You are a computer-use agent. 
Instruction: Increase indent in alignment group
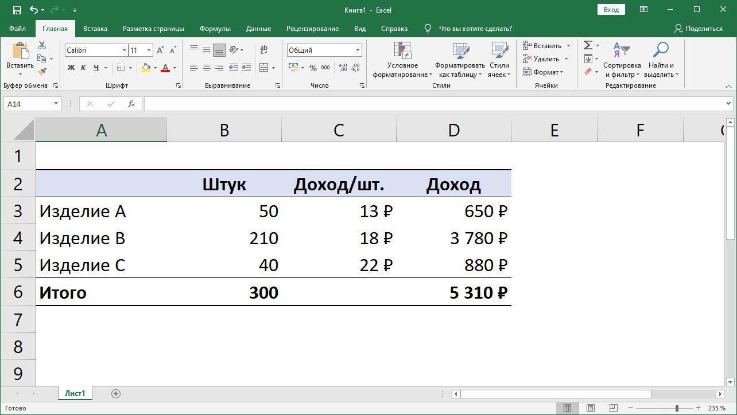[246, 68]
